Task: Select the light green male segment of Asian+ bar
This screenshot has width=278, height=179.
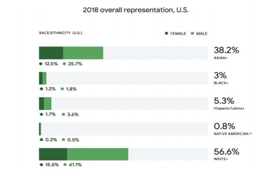Action: pos(83,53)
